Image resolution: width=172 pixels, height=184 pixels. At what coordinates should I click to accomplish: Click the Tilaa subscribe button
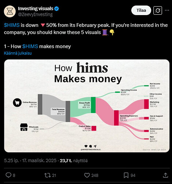tap(141, 10)
